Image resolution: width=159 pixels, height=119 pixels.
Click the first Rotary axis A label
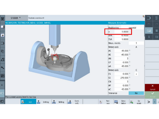(113, 47)
